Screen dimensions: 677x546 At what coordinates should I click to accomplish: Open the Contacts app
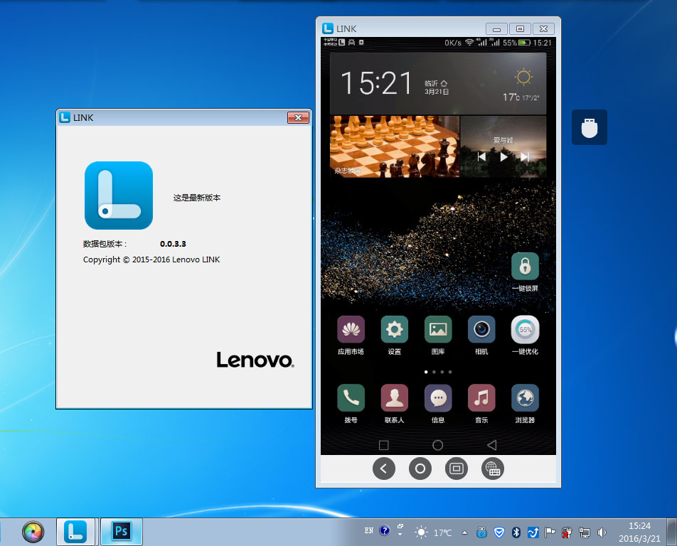click(394, 398)
